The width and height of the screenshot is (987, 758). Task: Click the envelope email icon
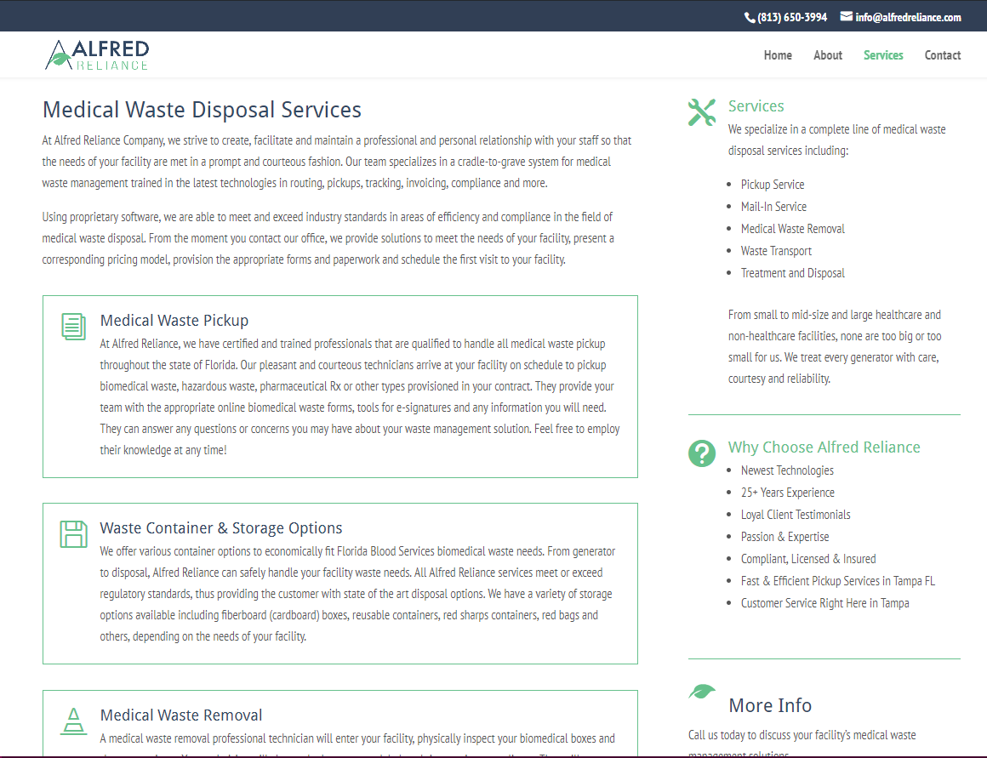[846, 16]
